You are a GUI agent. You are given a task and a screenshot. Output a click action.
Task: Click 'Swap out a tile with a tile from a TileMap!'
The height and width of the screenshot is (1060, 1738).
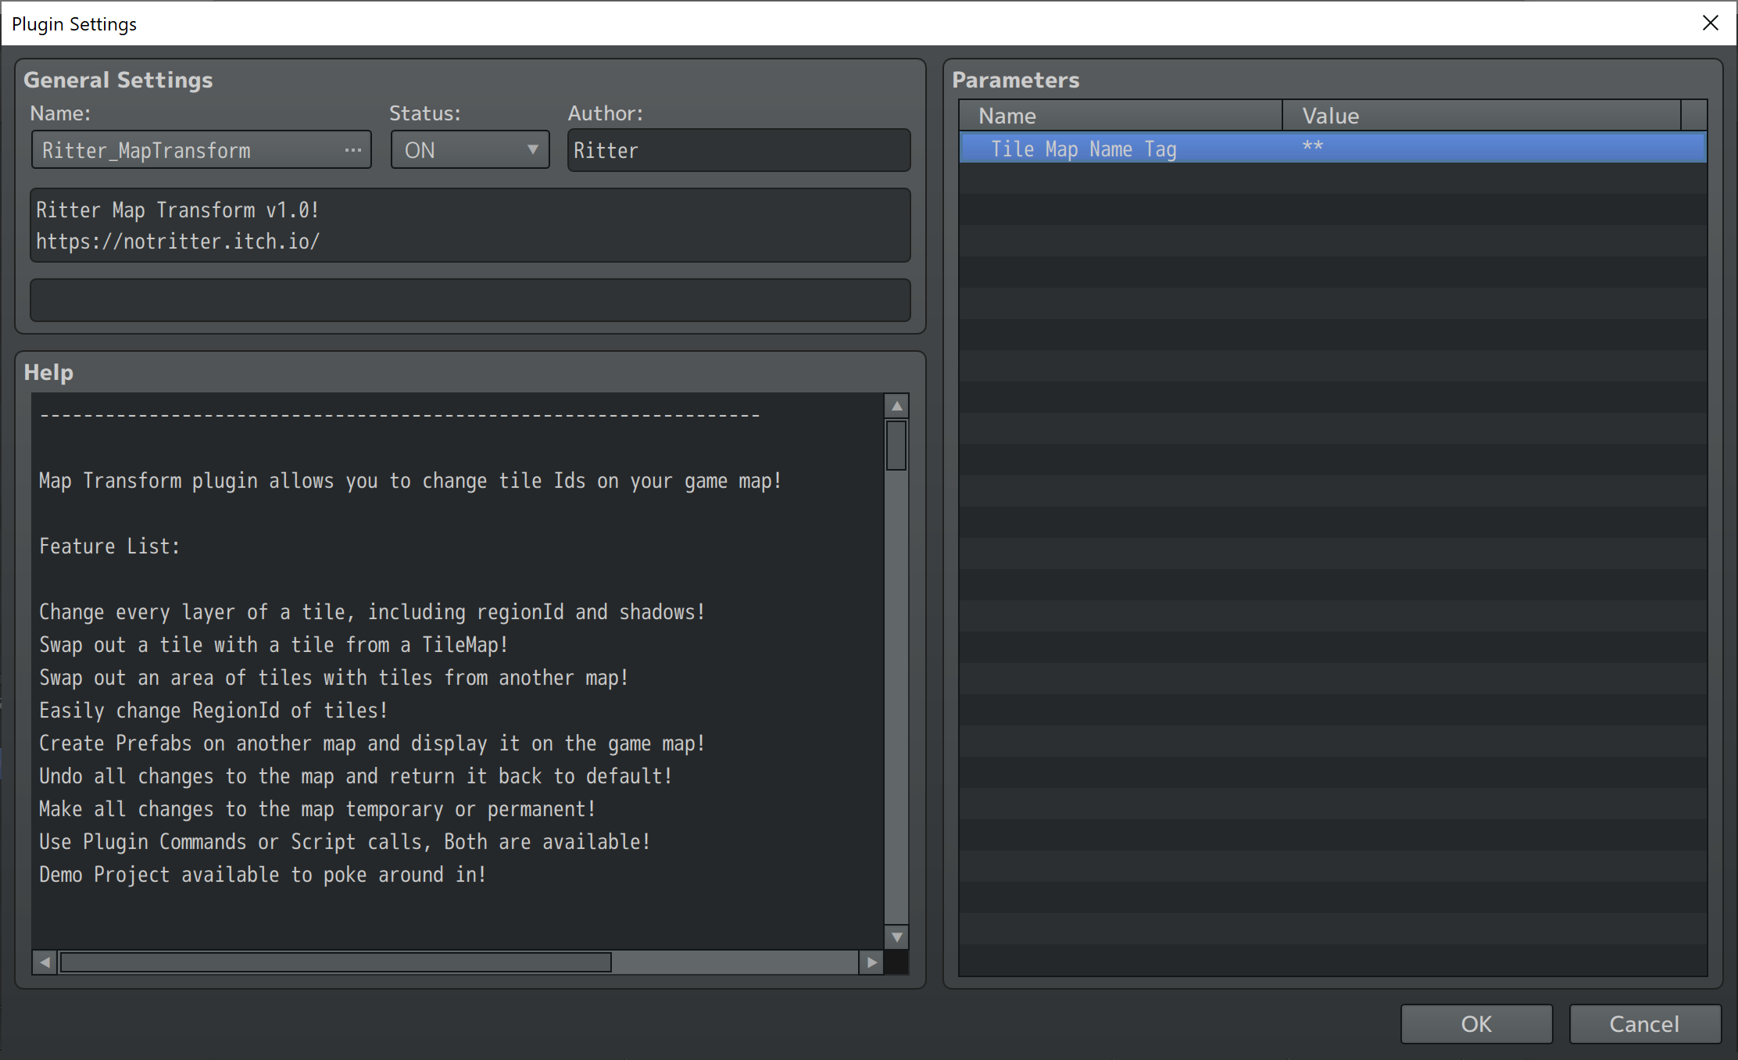(x=274, y=645)
